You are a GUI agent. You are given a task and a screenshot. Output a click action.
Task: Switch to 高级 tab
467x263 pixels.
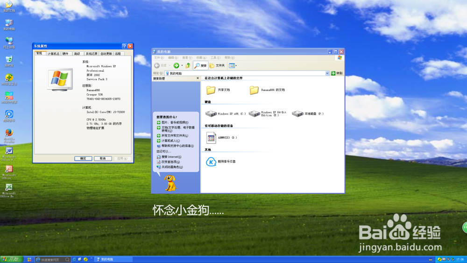[78, 54]
